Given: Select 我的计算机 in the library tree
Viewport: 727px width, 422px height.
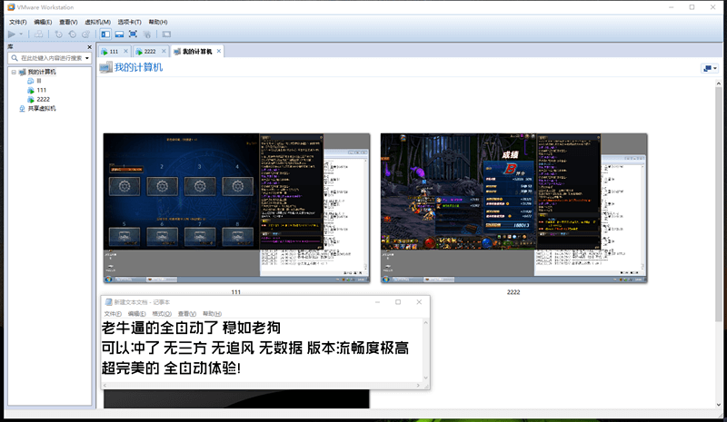Looking at the screenshot, I should coord(42,72).
